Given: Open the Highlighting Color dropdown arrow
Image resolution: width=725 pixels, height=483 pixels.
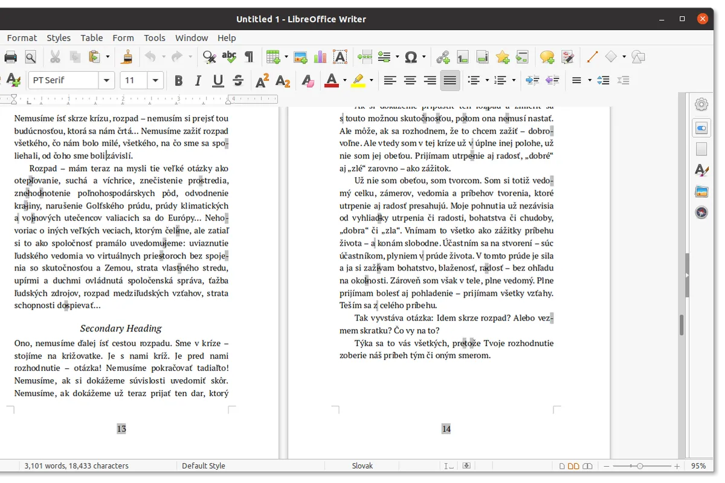Looking at the screenshot, I should (x=372, y=80).
